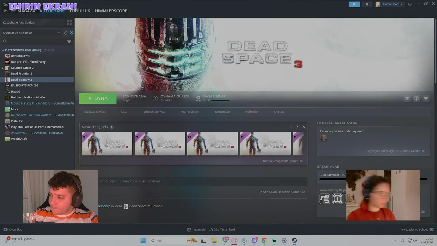437x246 pixels.
Task: Click the BAŞARIMLAR achievements badge icon
Action: click(x=198, y=98)
